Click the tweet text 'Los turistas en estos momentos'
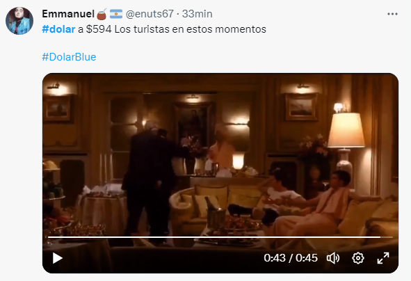 tap(191, 29)
